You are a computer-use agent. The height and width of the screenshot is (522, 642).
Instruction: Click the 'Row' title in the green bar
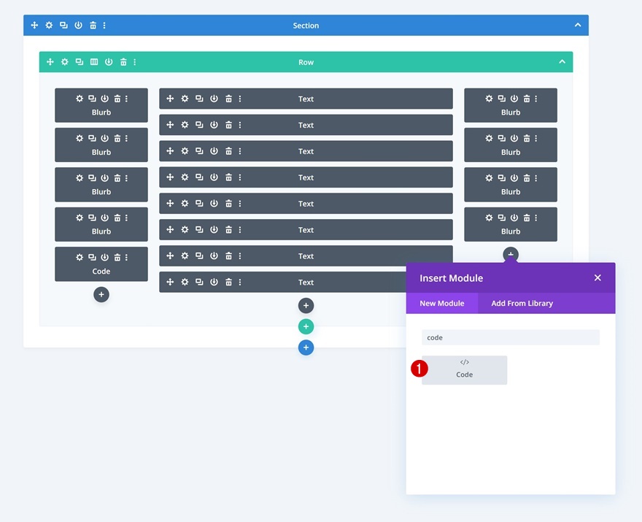click(x=306, y=62)
